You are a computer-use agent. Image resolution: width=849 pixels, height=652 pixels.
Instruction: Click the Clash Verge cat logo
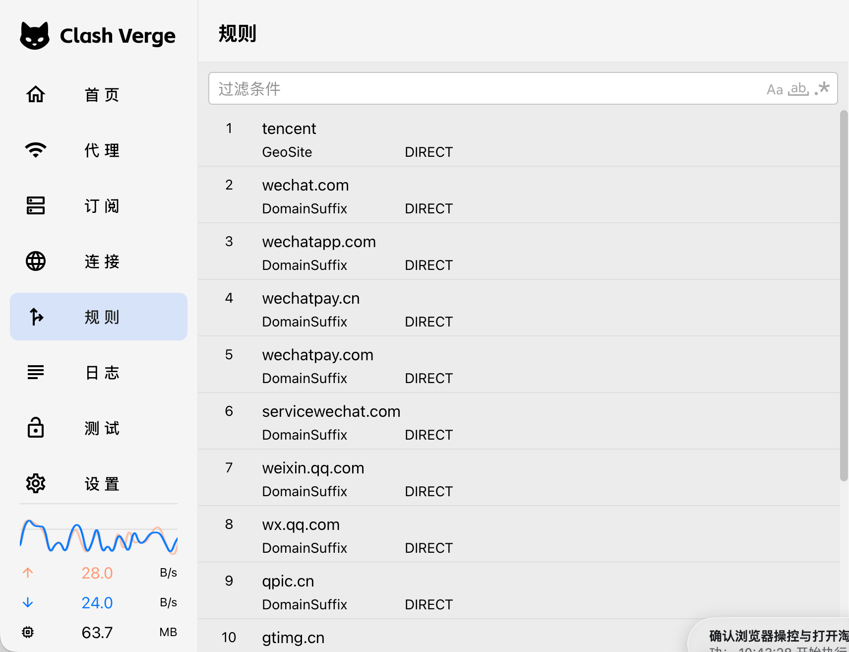tap(35, 36)
